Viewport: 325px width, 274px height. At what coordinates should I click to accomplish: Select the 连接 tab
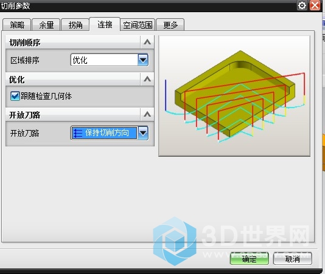[x=105, y=24]
